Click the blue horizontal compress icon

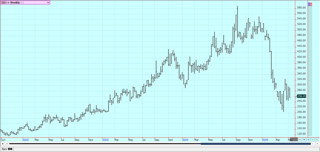(308, 140)
